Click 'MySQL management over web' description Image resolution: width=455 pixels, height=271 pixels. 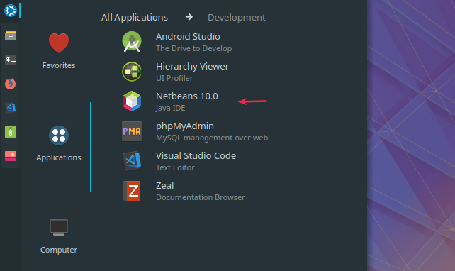(x=212, y=138)
